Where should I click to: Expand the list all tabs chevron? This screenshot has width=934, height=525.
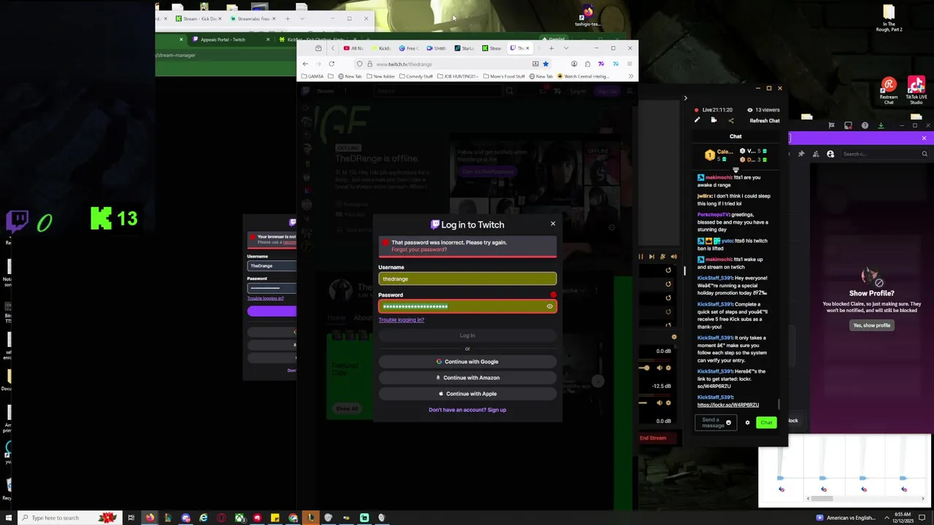tap(566, 48)
